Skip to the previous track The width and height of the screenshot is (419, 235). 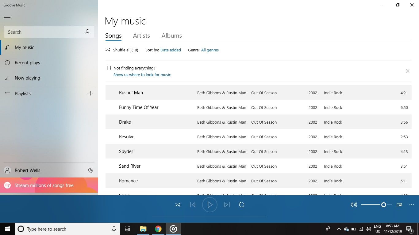(193, 205)
